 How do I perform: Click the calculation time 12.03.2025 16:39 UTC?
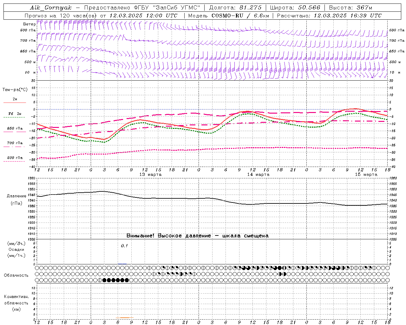point(348,16)
